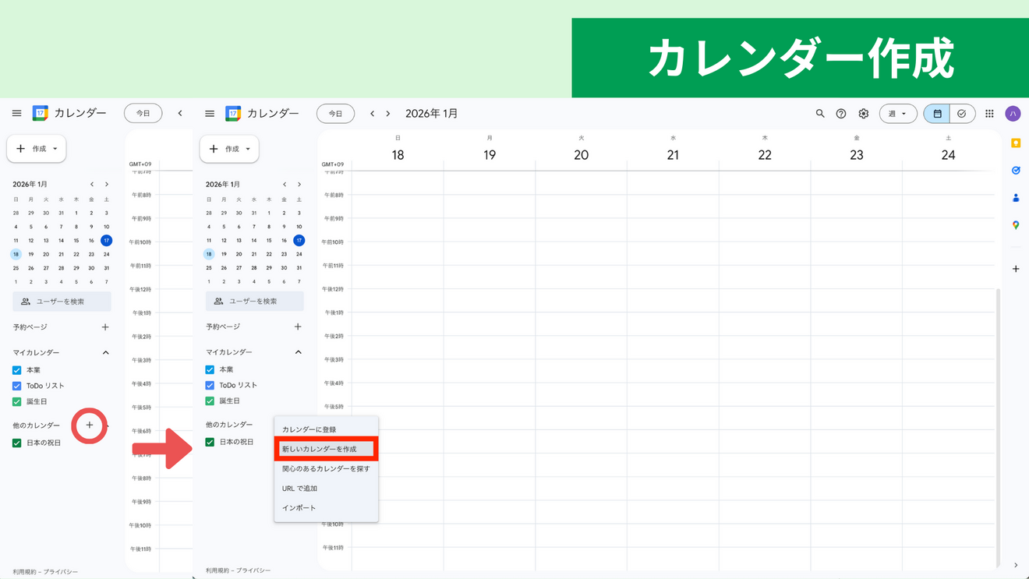
Task: Uncheck ToDo リスト in the left window
Action: pyautogui.click(x=16, y=386)
